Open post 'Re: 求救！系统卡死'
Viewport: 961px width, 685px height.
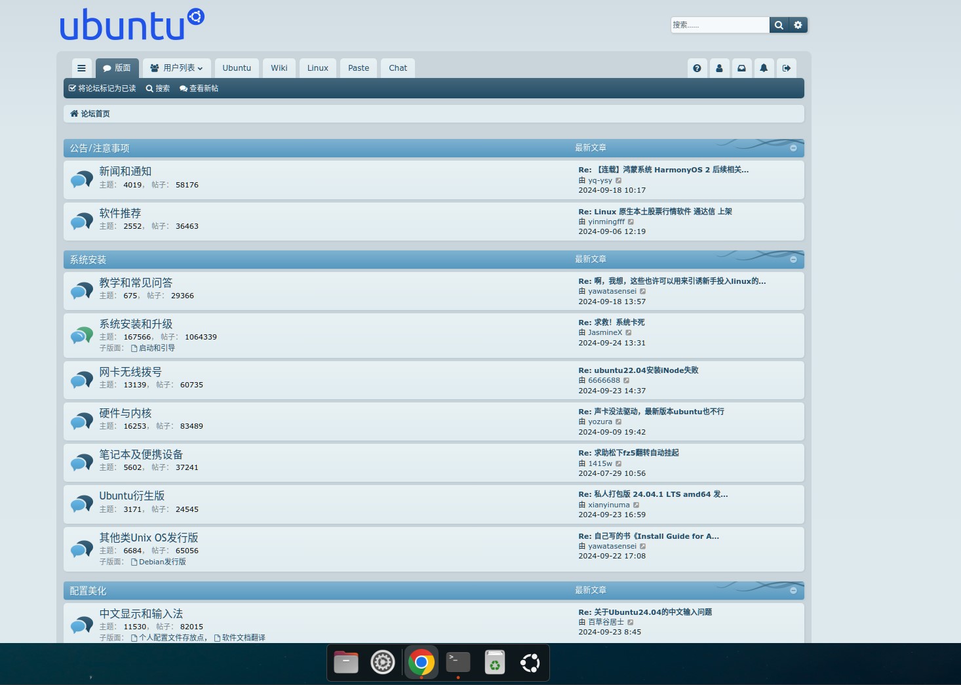tap(612, 323)
